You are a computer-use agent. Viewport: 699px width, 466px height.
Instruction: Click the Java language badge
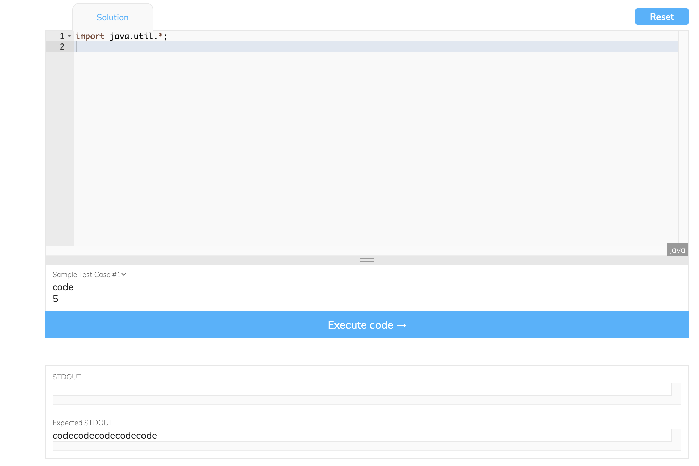[677, 250]
